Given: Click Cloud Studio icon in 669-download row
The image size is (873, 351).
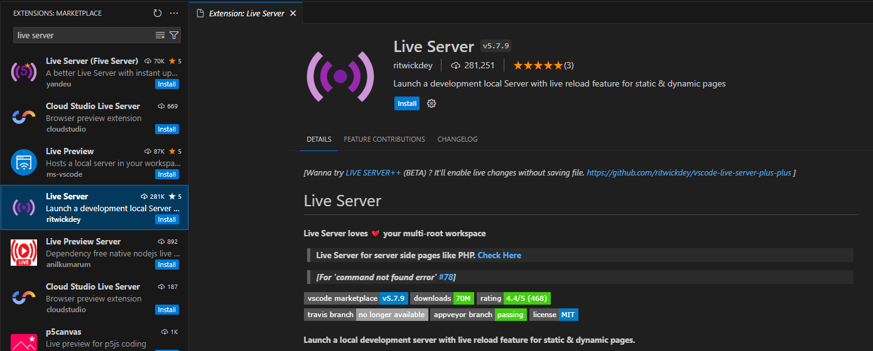Looking at the screenshot, I should click(24, 117).
